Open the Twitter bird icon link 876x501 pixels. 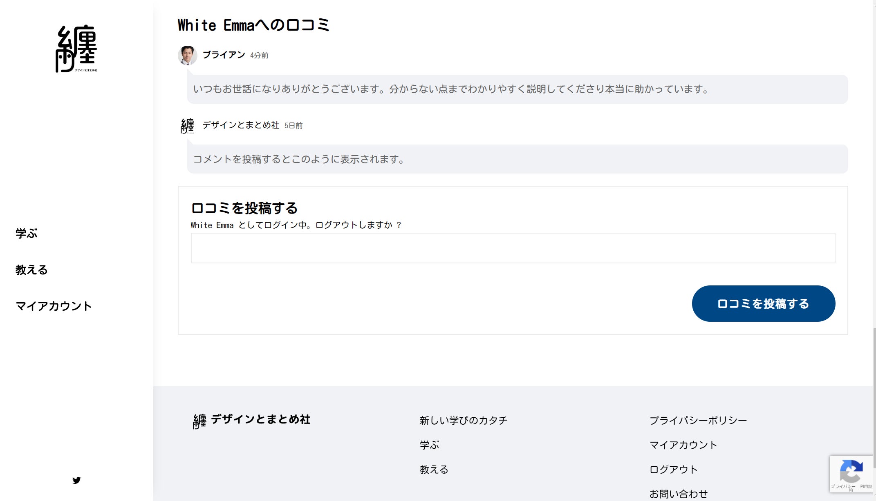[76, 480]
